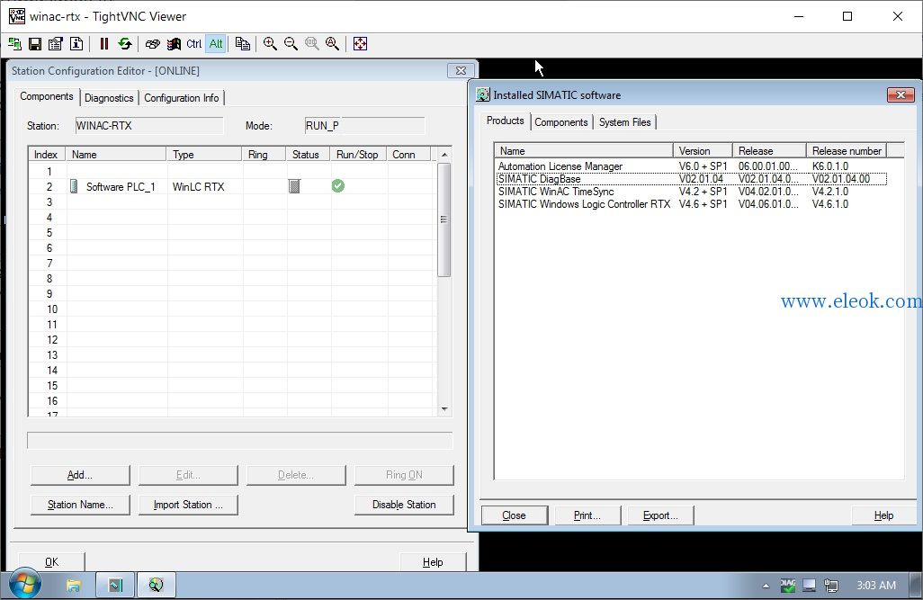Click the New connection toolbar icon
The height and width of the screenshot is (600, 923).
(x=14, y=43)
